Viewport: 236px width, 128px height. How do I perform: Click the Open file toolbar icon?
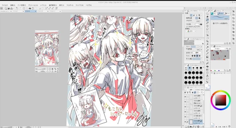pyautogui.click(x=9, y=8)
